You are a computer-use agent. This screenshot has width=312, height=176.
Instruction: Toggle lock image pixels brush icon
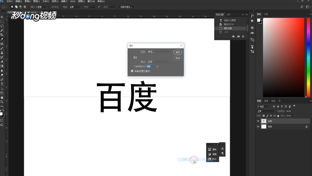point(267,116)
